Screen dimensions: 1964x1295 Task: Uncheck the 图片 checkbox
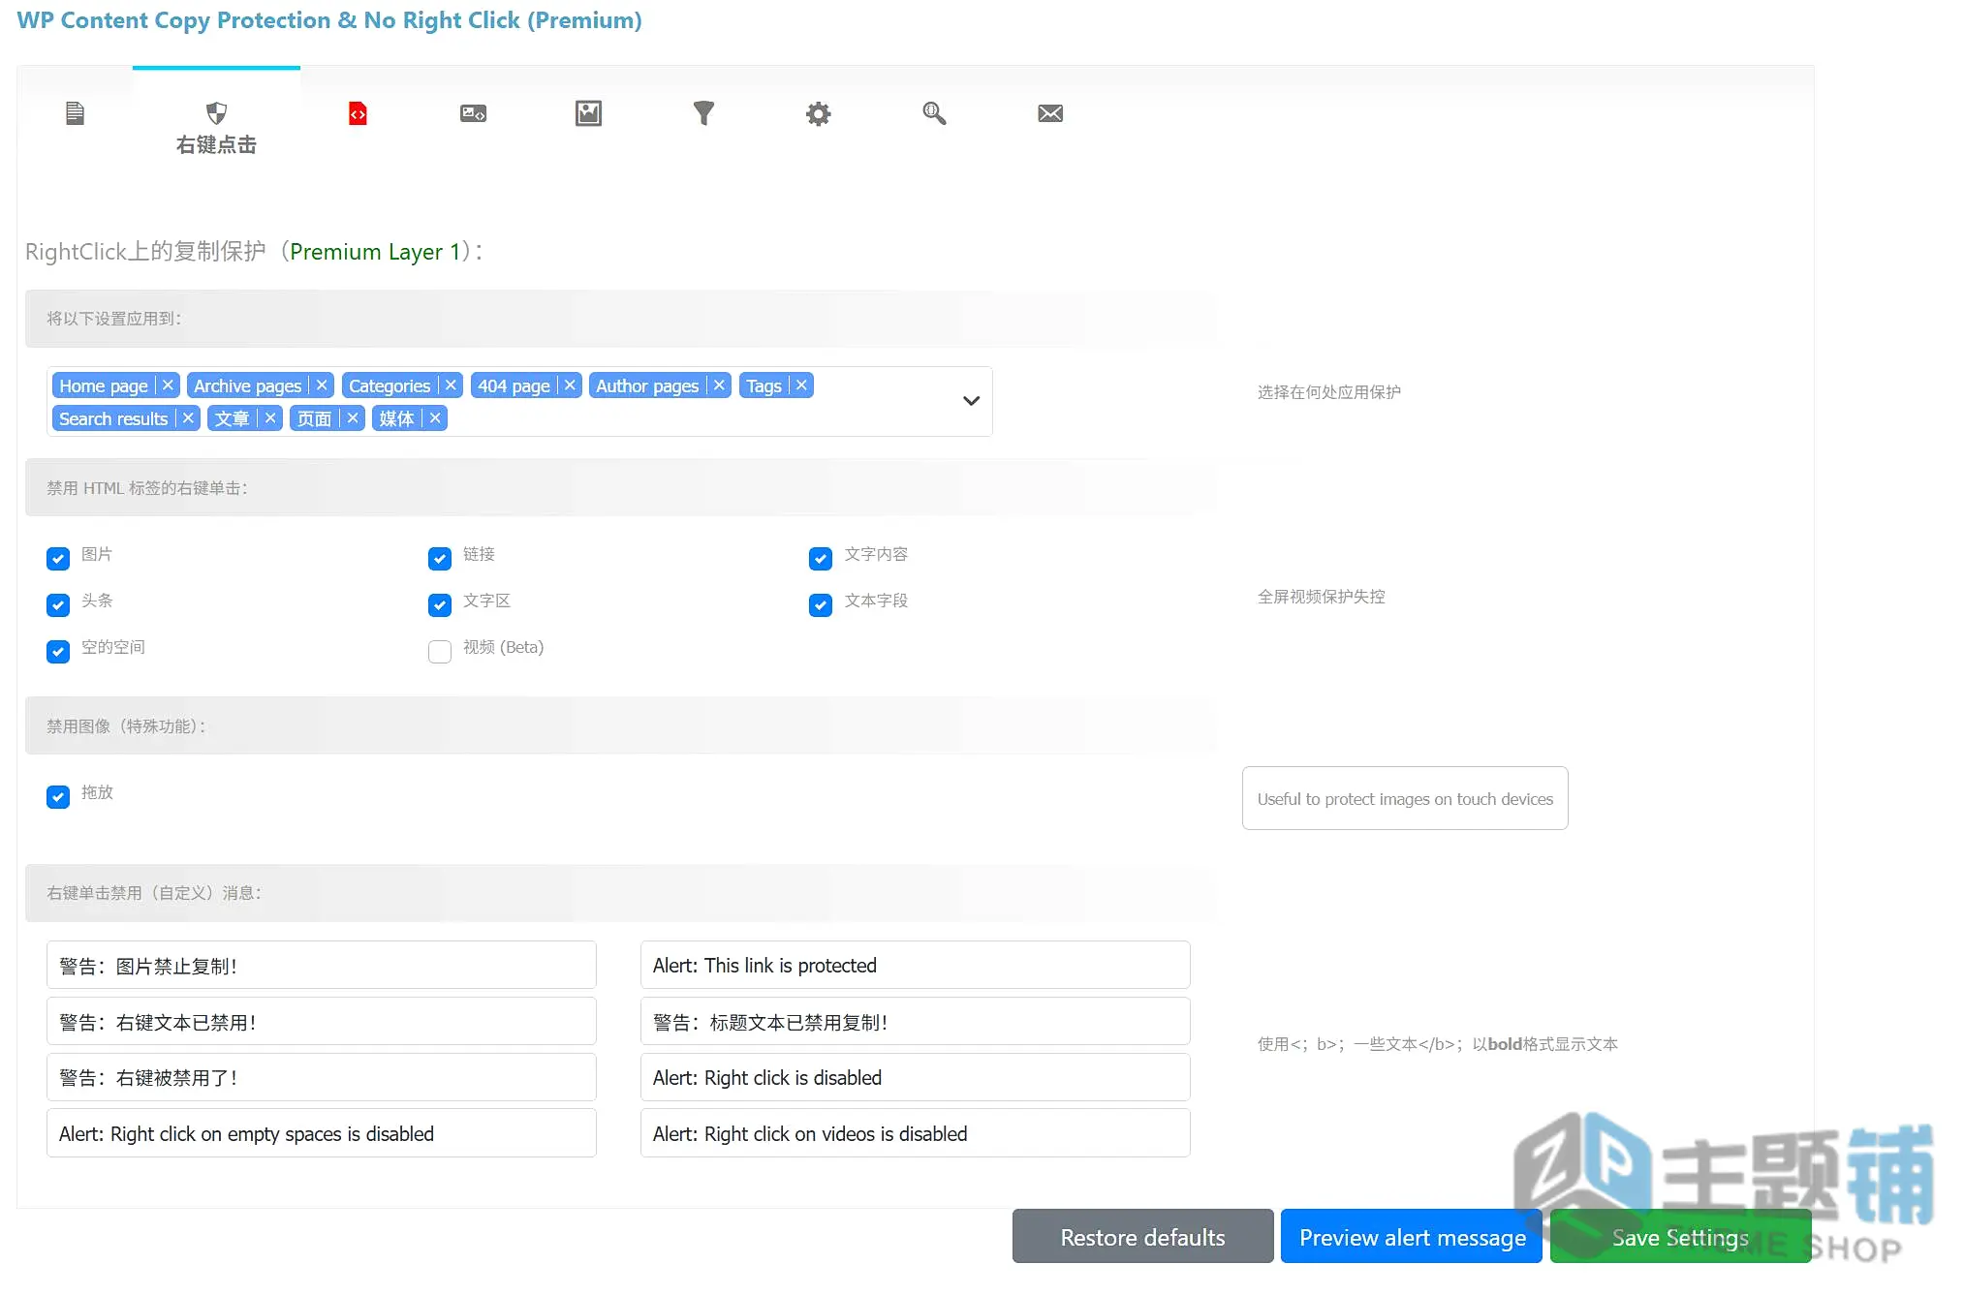(x=58, y=559)
